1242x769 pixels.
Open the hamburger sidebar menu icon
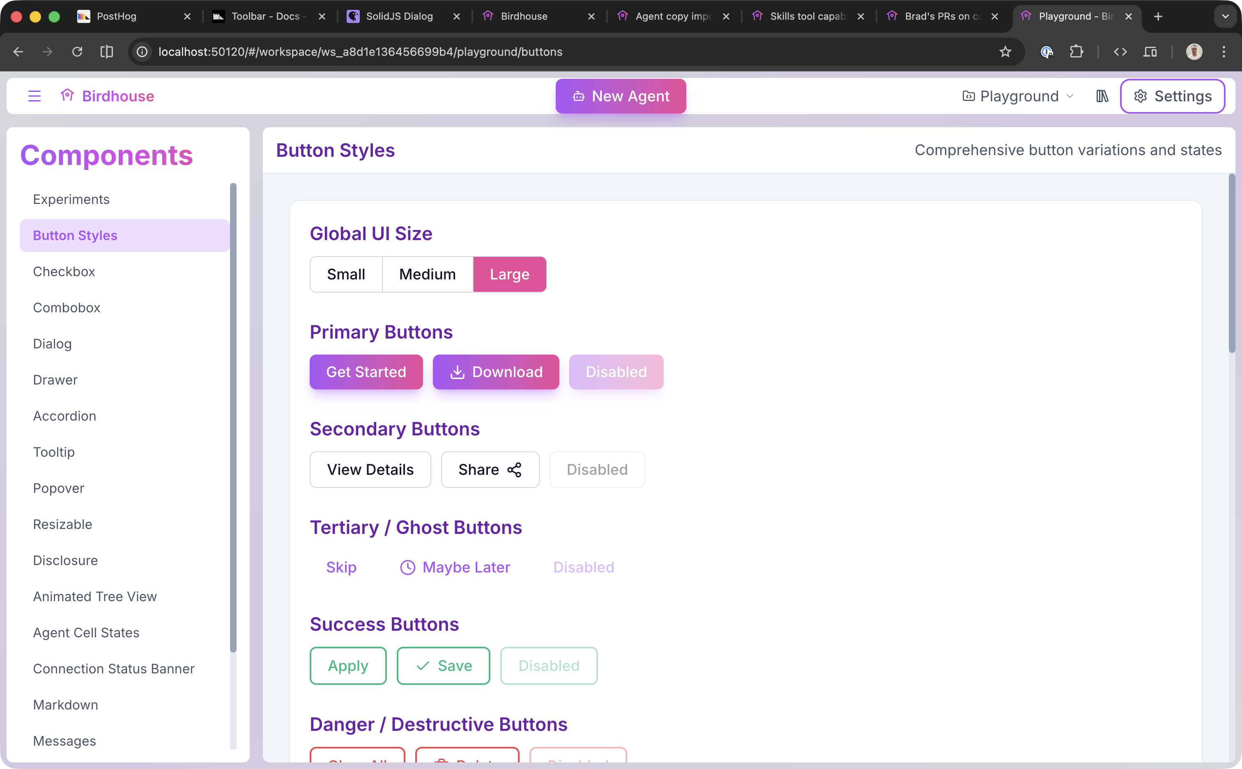coord(34,96)
